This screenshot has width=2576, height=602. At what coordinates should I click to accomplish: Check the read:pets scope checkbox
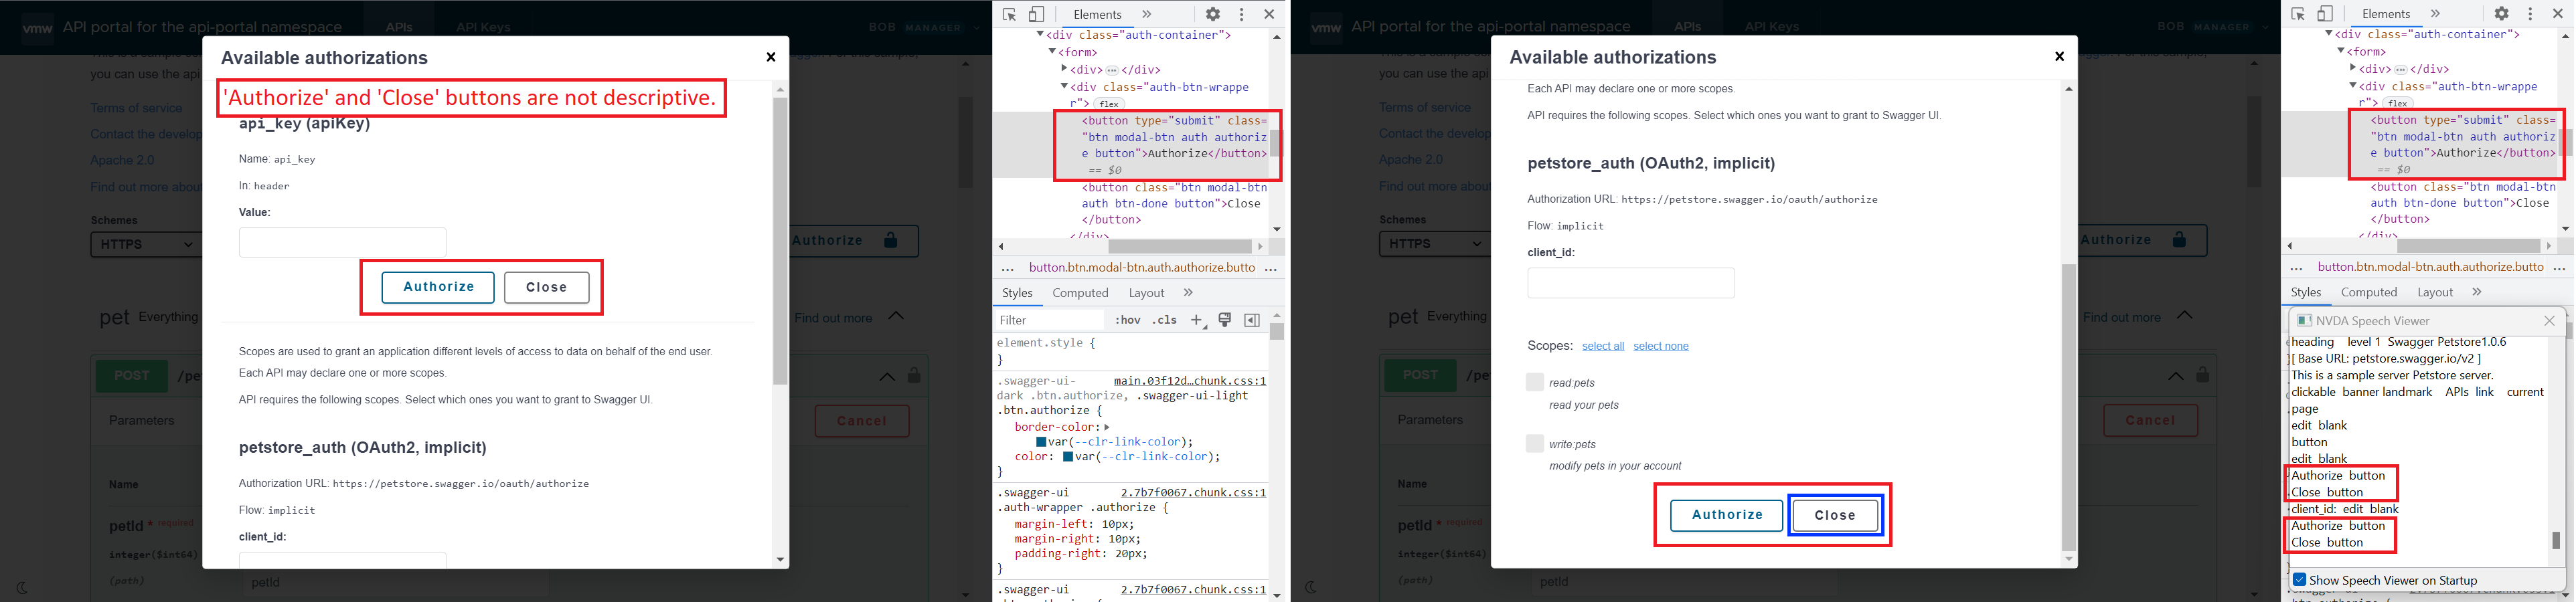coord(1535,382)
